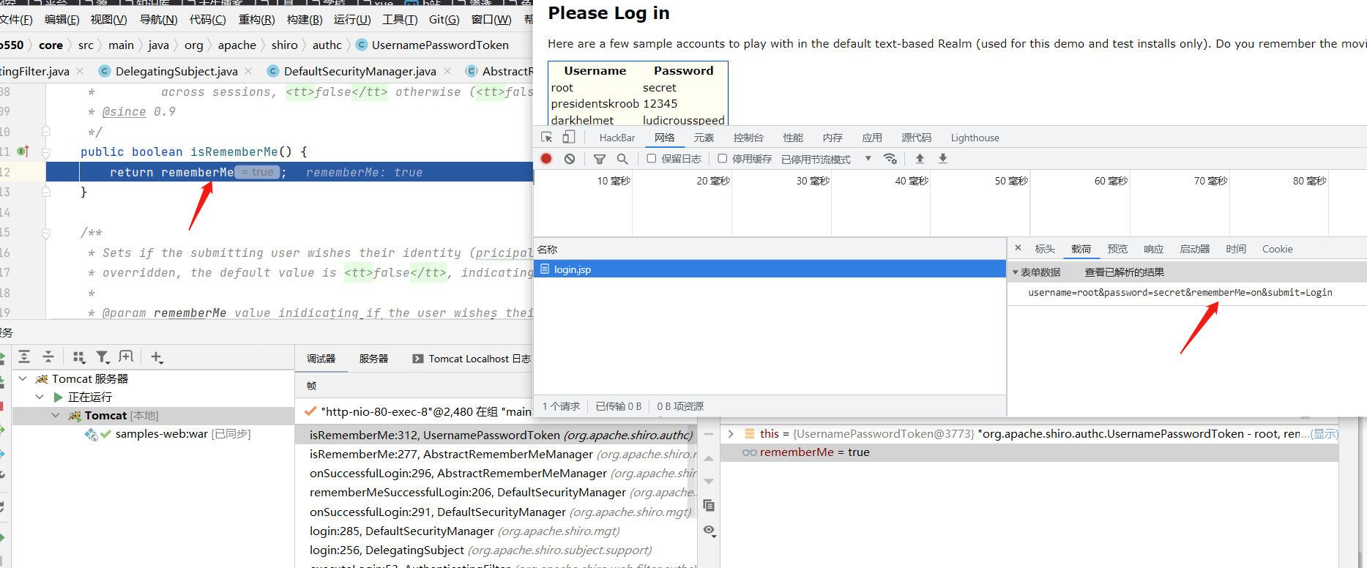
Task: Expand the 'this' variable node
Action: pos(730,433)
